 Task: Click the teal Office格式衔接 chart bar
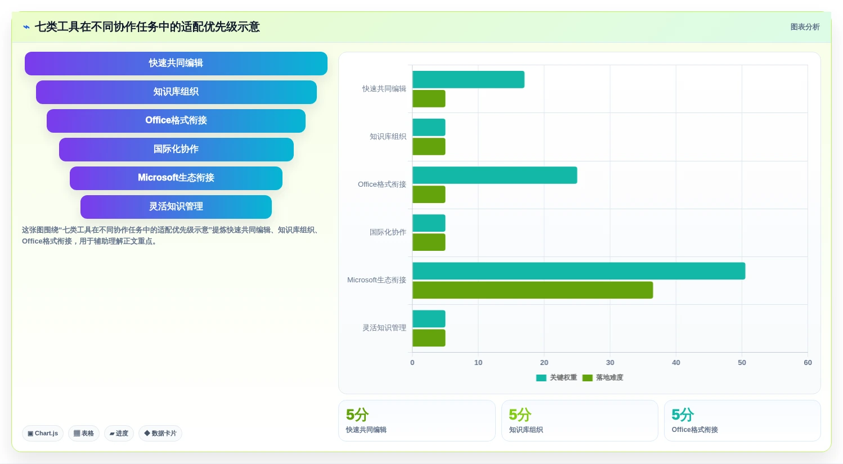pyautogui.click(x=495, y=175)
